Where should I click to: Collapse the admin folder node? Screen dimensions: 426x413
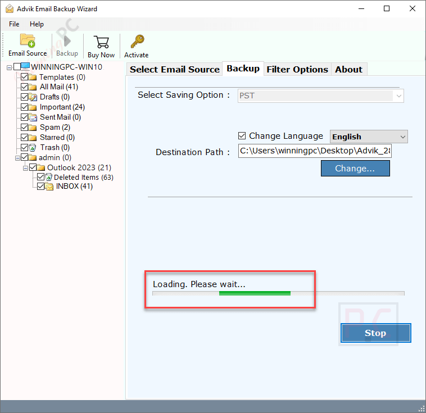pyautogui.click(x=17, y=158)
